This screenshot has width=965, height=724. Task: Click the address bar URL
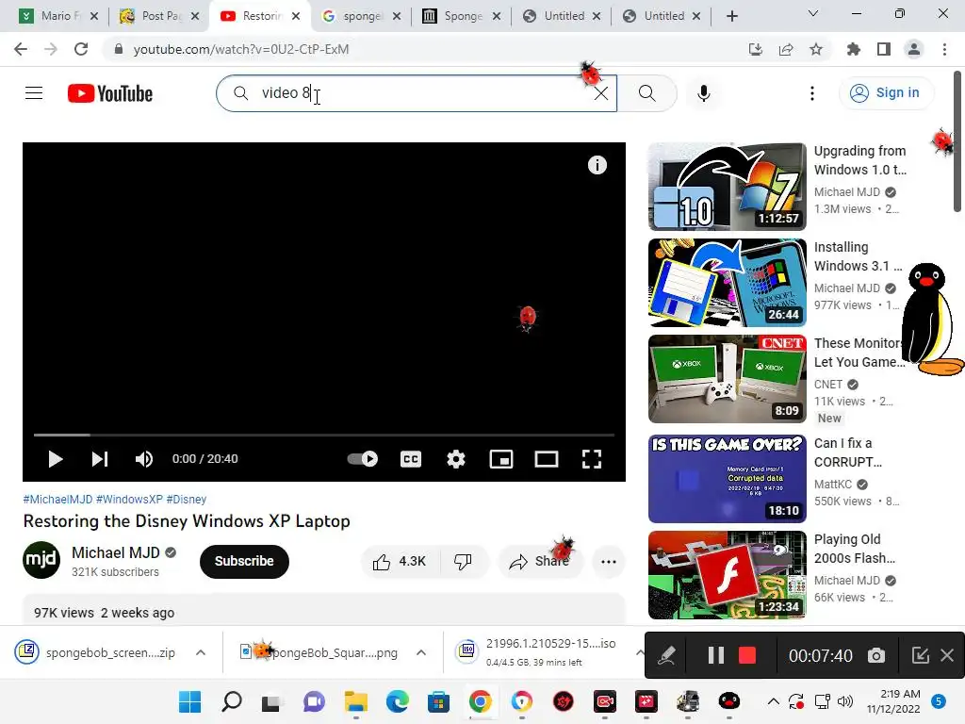241,49
